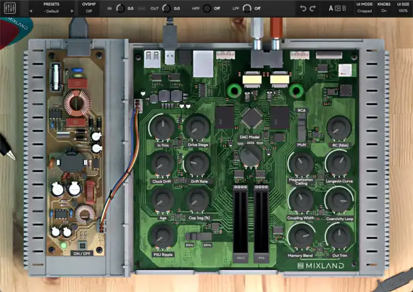The width and height of the screenshot is (413, 292).
Task: Click the PRESETS header label
Action: (51, 4)
